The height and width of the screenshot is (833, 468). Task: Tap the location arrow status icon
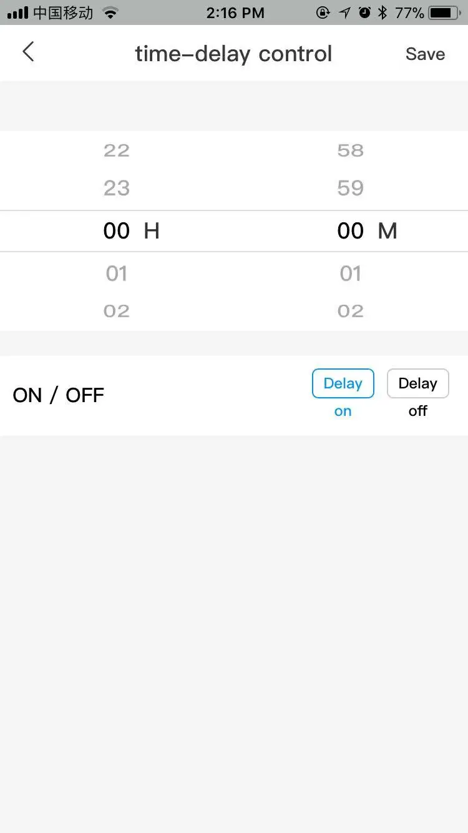(345, 12)
